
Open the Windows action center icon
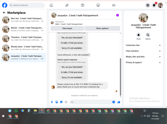click(163, 116)
